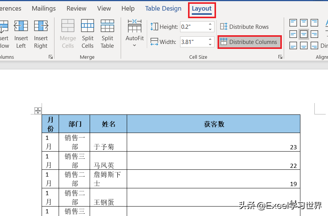Viewport: 328px width, 216px height.
Task: Open Rows & Columns dialog launcher
Action: [51, 57]
